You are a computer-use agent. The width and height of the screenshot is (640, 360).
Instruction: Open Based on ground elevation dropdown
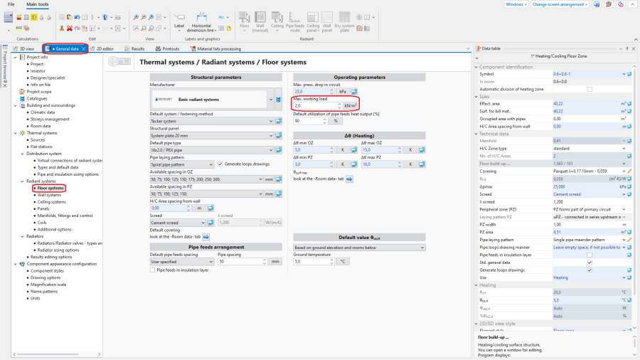point(359,248)
